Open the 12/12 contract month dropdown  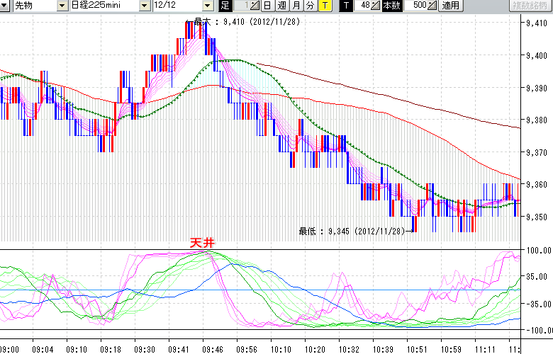(208, 6)
